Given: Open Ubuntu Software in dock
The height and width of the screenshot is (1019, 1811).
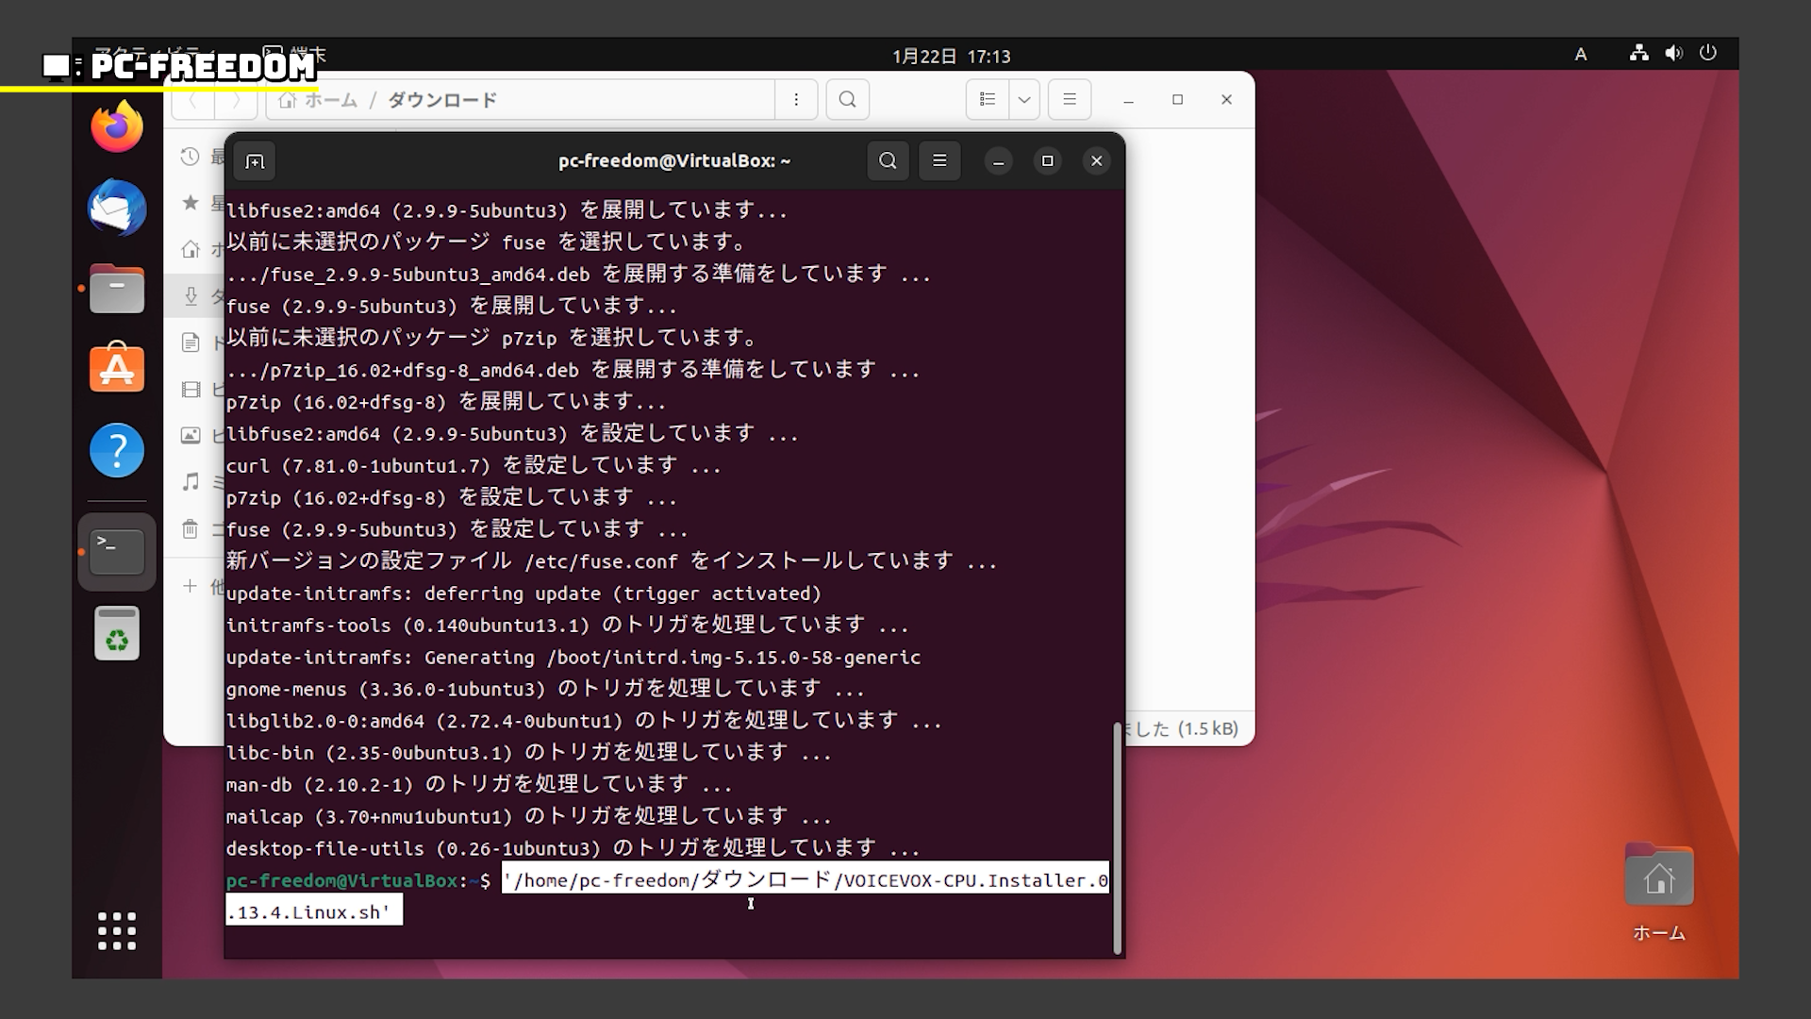Looking at the screenshot, I should 117,368.
